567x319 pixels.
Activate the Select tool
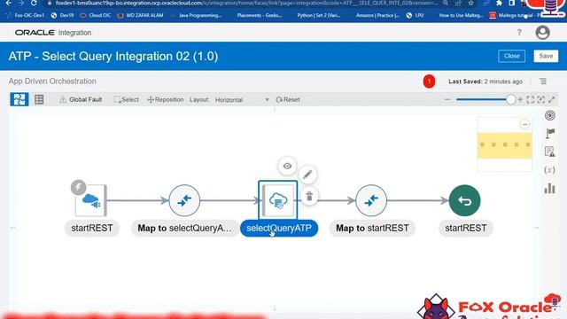click(126, 99)
